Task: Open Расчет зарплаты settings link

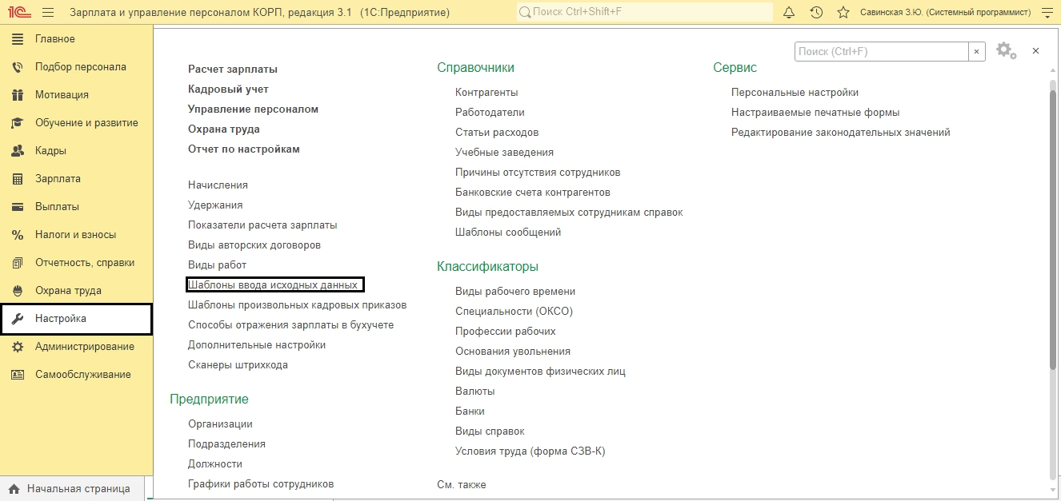Action: point(233,70)
